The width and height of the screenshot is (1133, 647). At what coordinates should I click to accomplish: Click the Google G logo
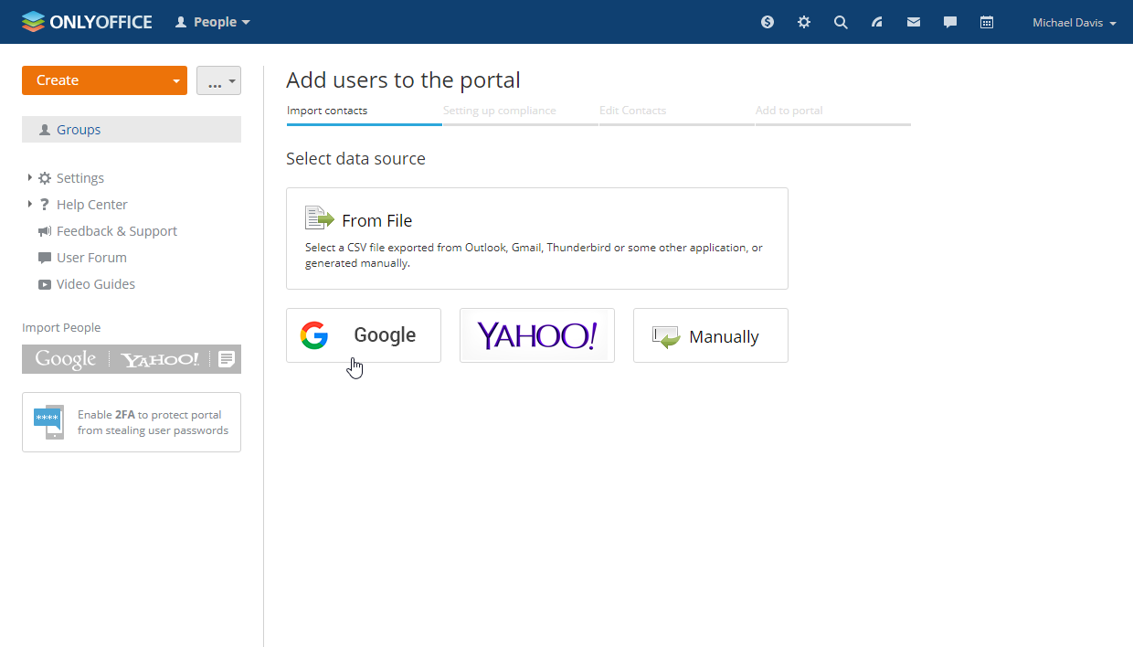(x=314, y=335)
